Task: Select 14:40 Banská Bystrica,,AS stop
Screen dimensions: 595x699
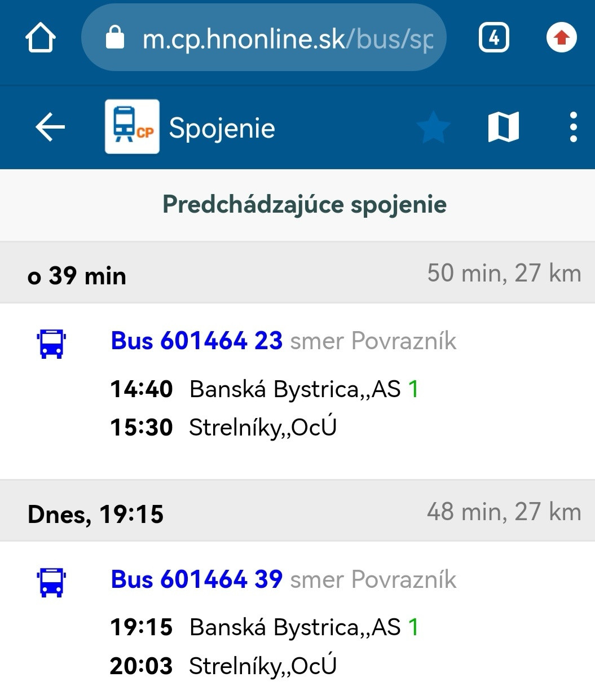Action: [264, 389]
